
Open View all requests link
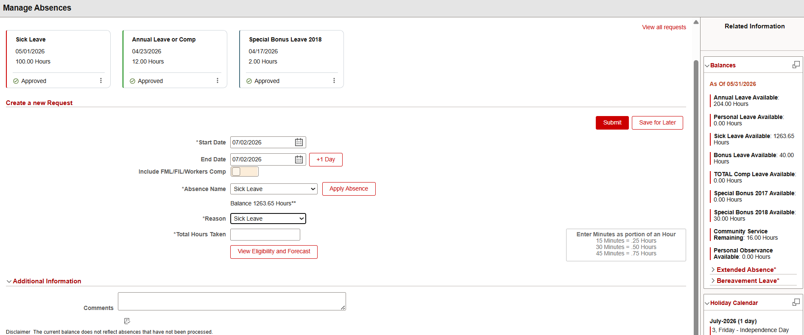click(664, 27)
